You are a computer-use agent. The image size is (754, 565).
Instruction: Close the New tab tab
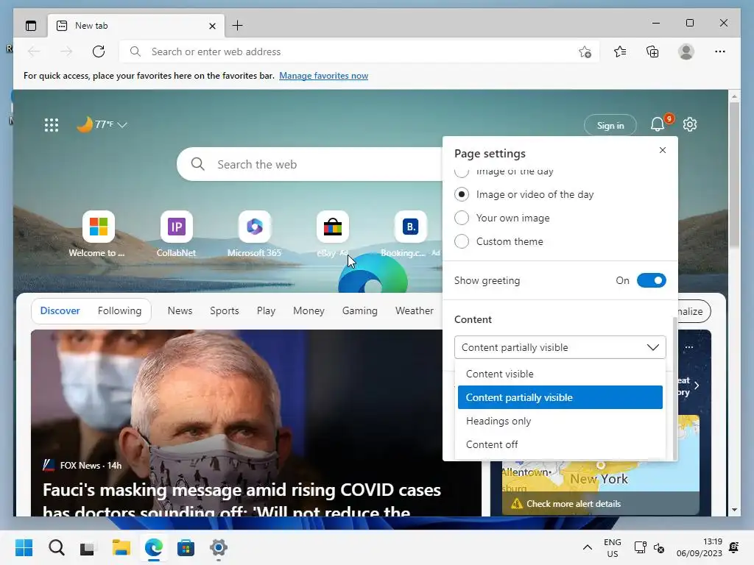(x=212, y=26)
